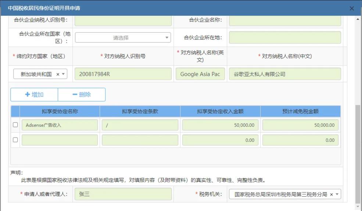The image size is (362, 211).
Task: Expand the 税务机关 dropdown arrow
Action: tap(337, 194)
